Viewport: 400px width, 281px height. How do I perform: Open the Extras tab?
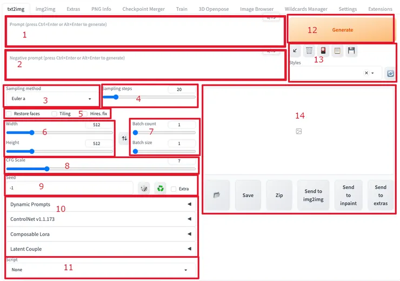coord(73,9)
